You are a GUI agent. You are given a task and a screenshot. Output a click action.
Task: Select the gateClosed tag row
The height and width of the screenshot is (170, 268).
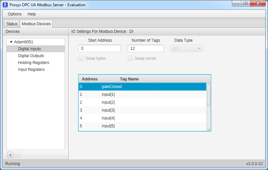[x=143, y=87]
